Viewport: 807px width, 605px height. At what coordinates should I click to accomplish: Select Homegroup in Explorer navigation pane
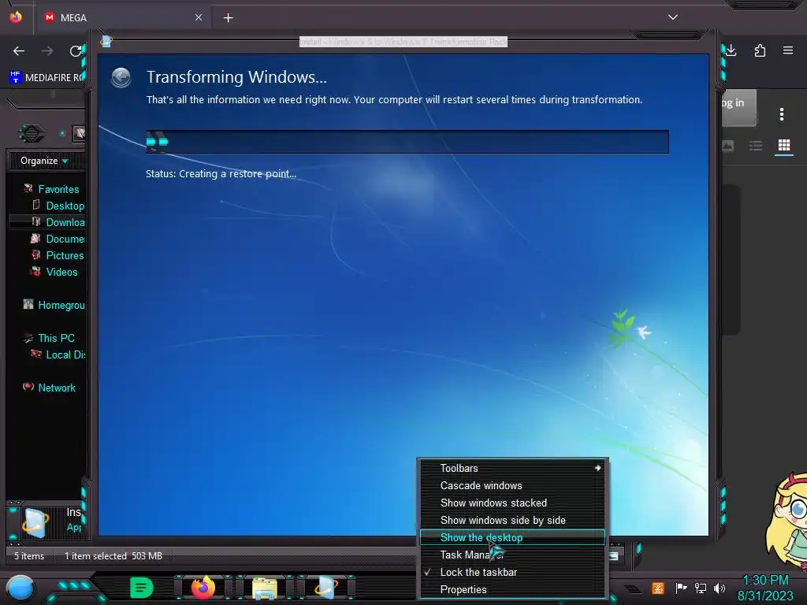coord(54,305)
